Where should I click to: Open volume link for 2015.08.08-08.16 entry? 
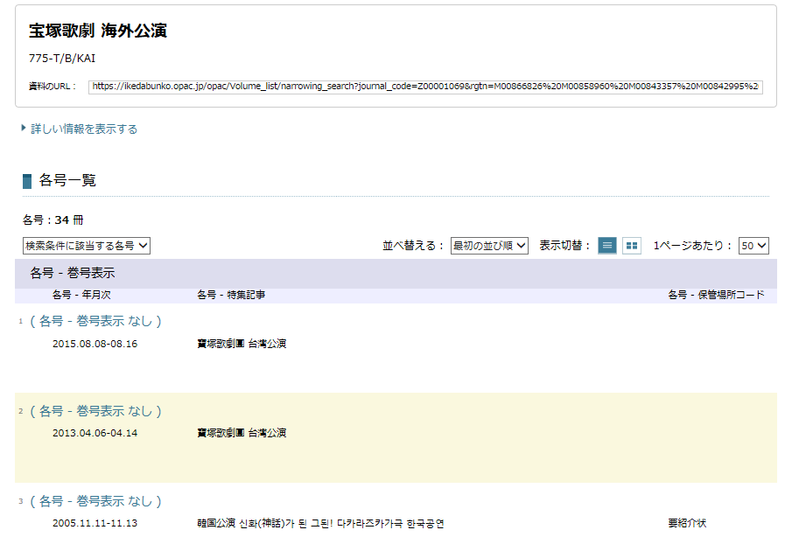pos(95,321)
